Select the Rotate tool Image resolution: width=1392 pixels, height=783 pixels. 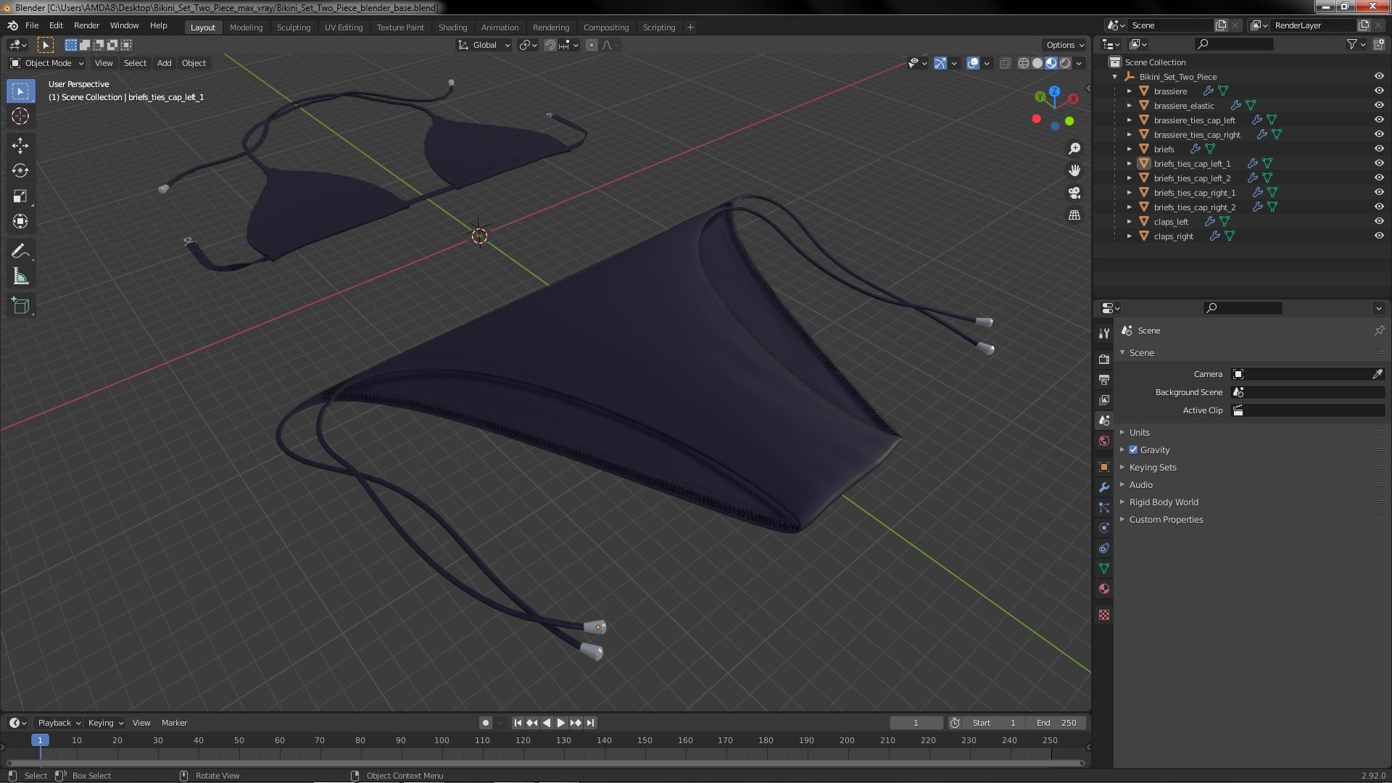coord(20,170)
